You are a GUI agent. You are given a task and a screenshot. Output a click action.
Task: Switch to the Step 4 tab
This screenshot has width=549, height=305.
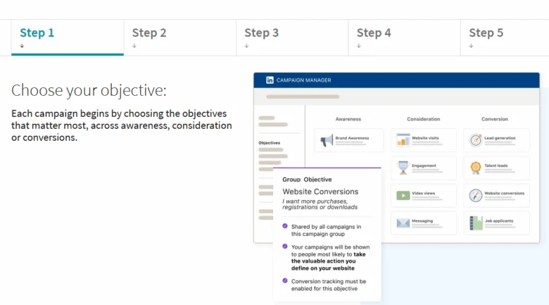click(x=374, y=33)
